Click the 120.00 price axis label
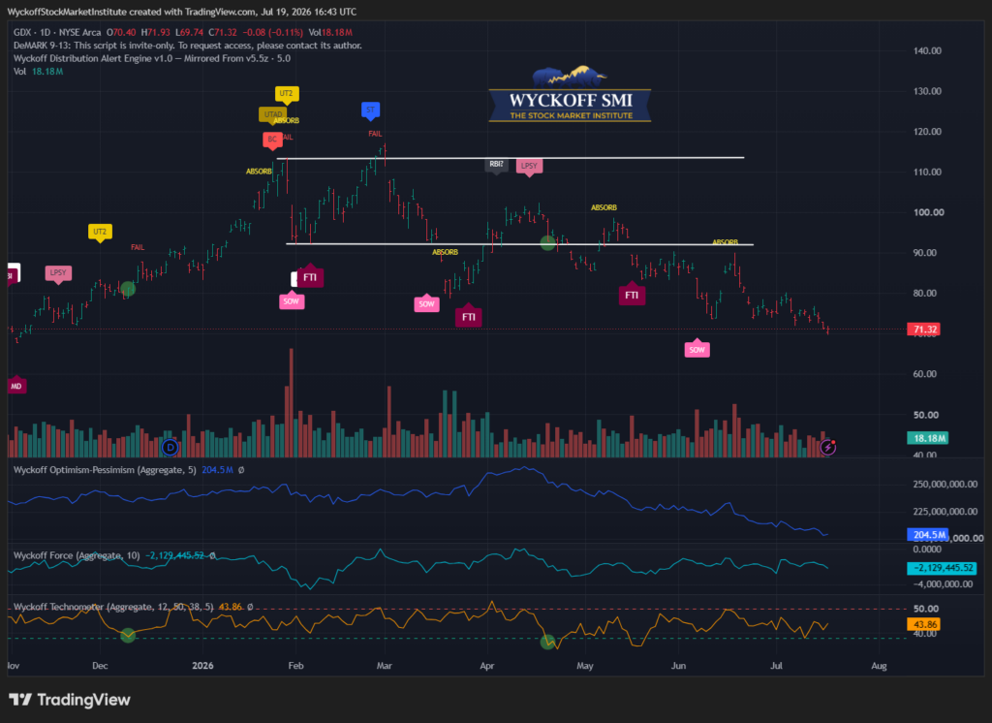992x723 pixels. click(927, 132)
